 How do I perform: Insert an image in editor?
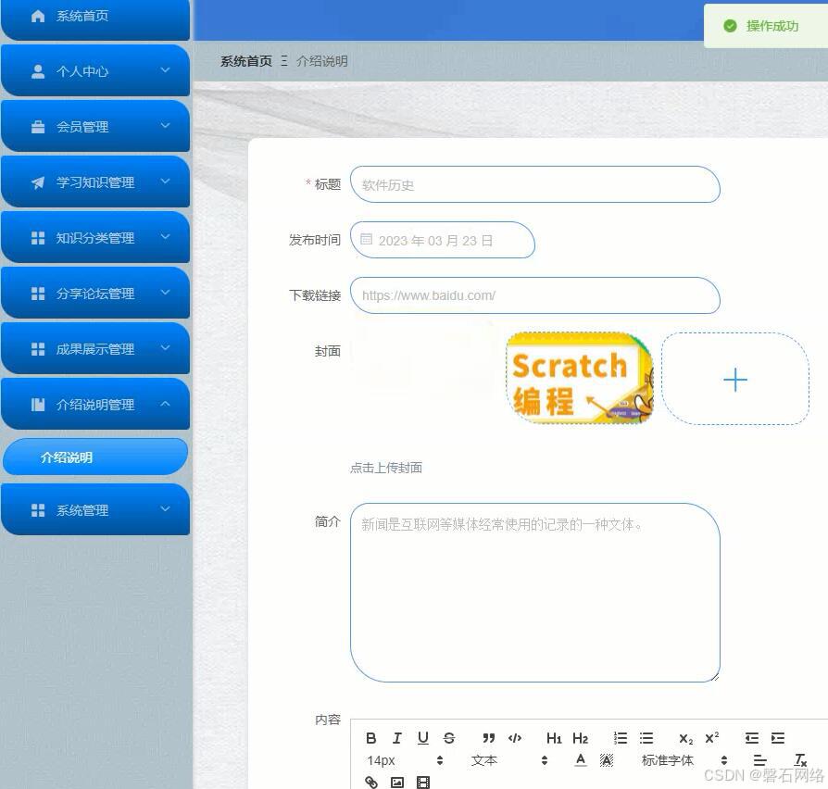(x=397, y=782)
